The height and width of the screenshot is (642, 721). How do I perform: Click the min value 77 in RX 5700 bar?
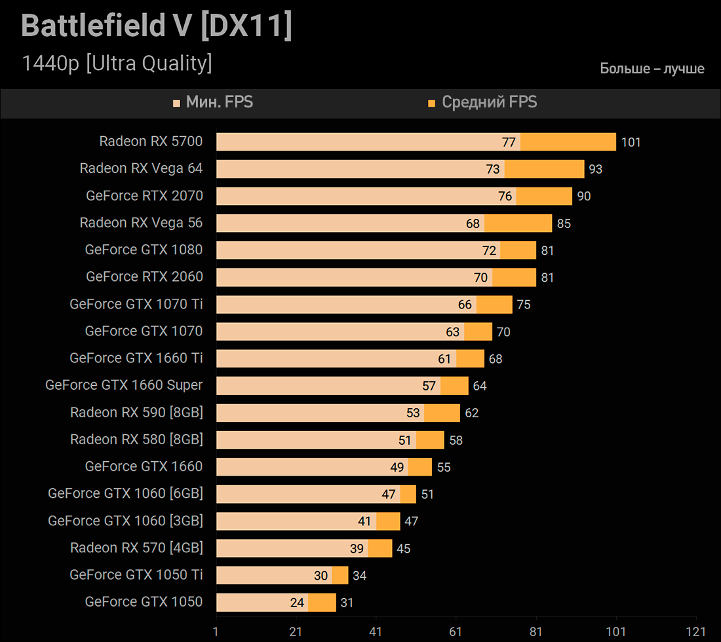[509, 142]
